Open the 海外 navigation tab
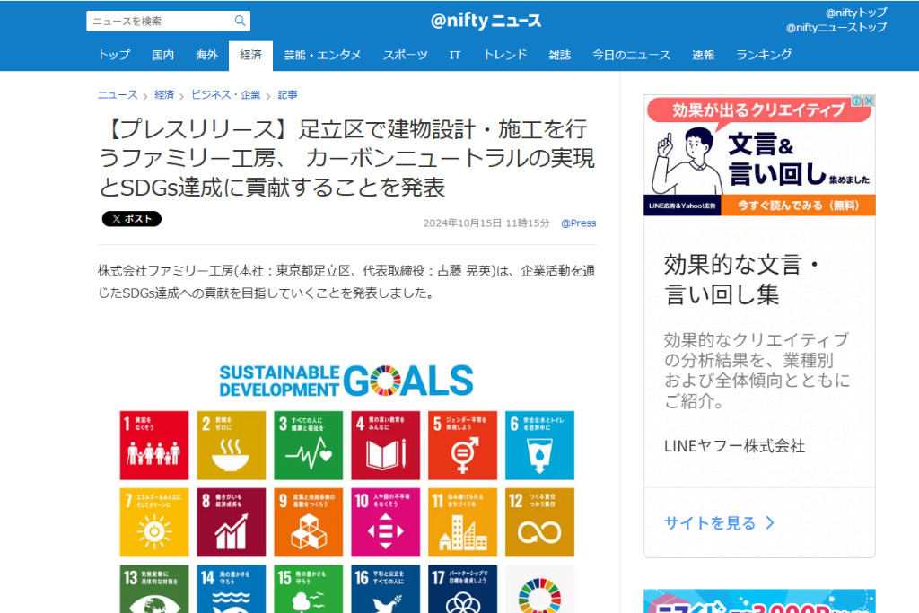Viewport: 919px width, 613px height. coord(207,55)
